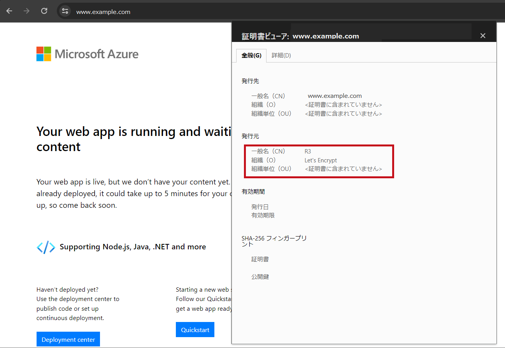The width and height of the screenshot is (505, 348).
Task: Reload the page with the refresh icon
Action: (x=44, y=11)
